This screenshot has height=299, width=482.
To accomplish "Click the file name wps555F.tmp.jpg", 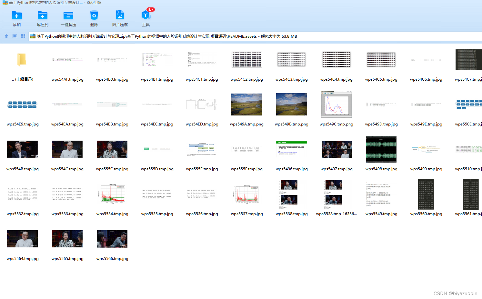I will pyautogui.click(x=247, y=169).
